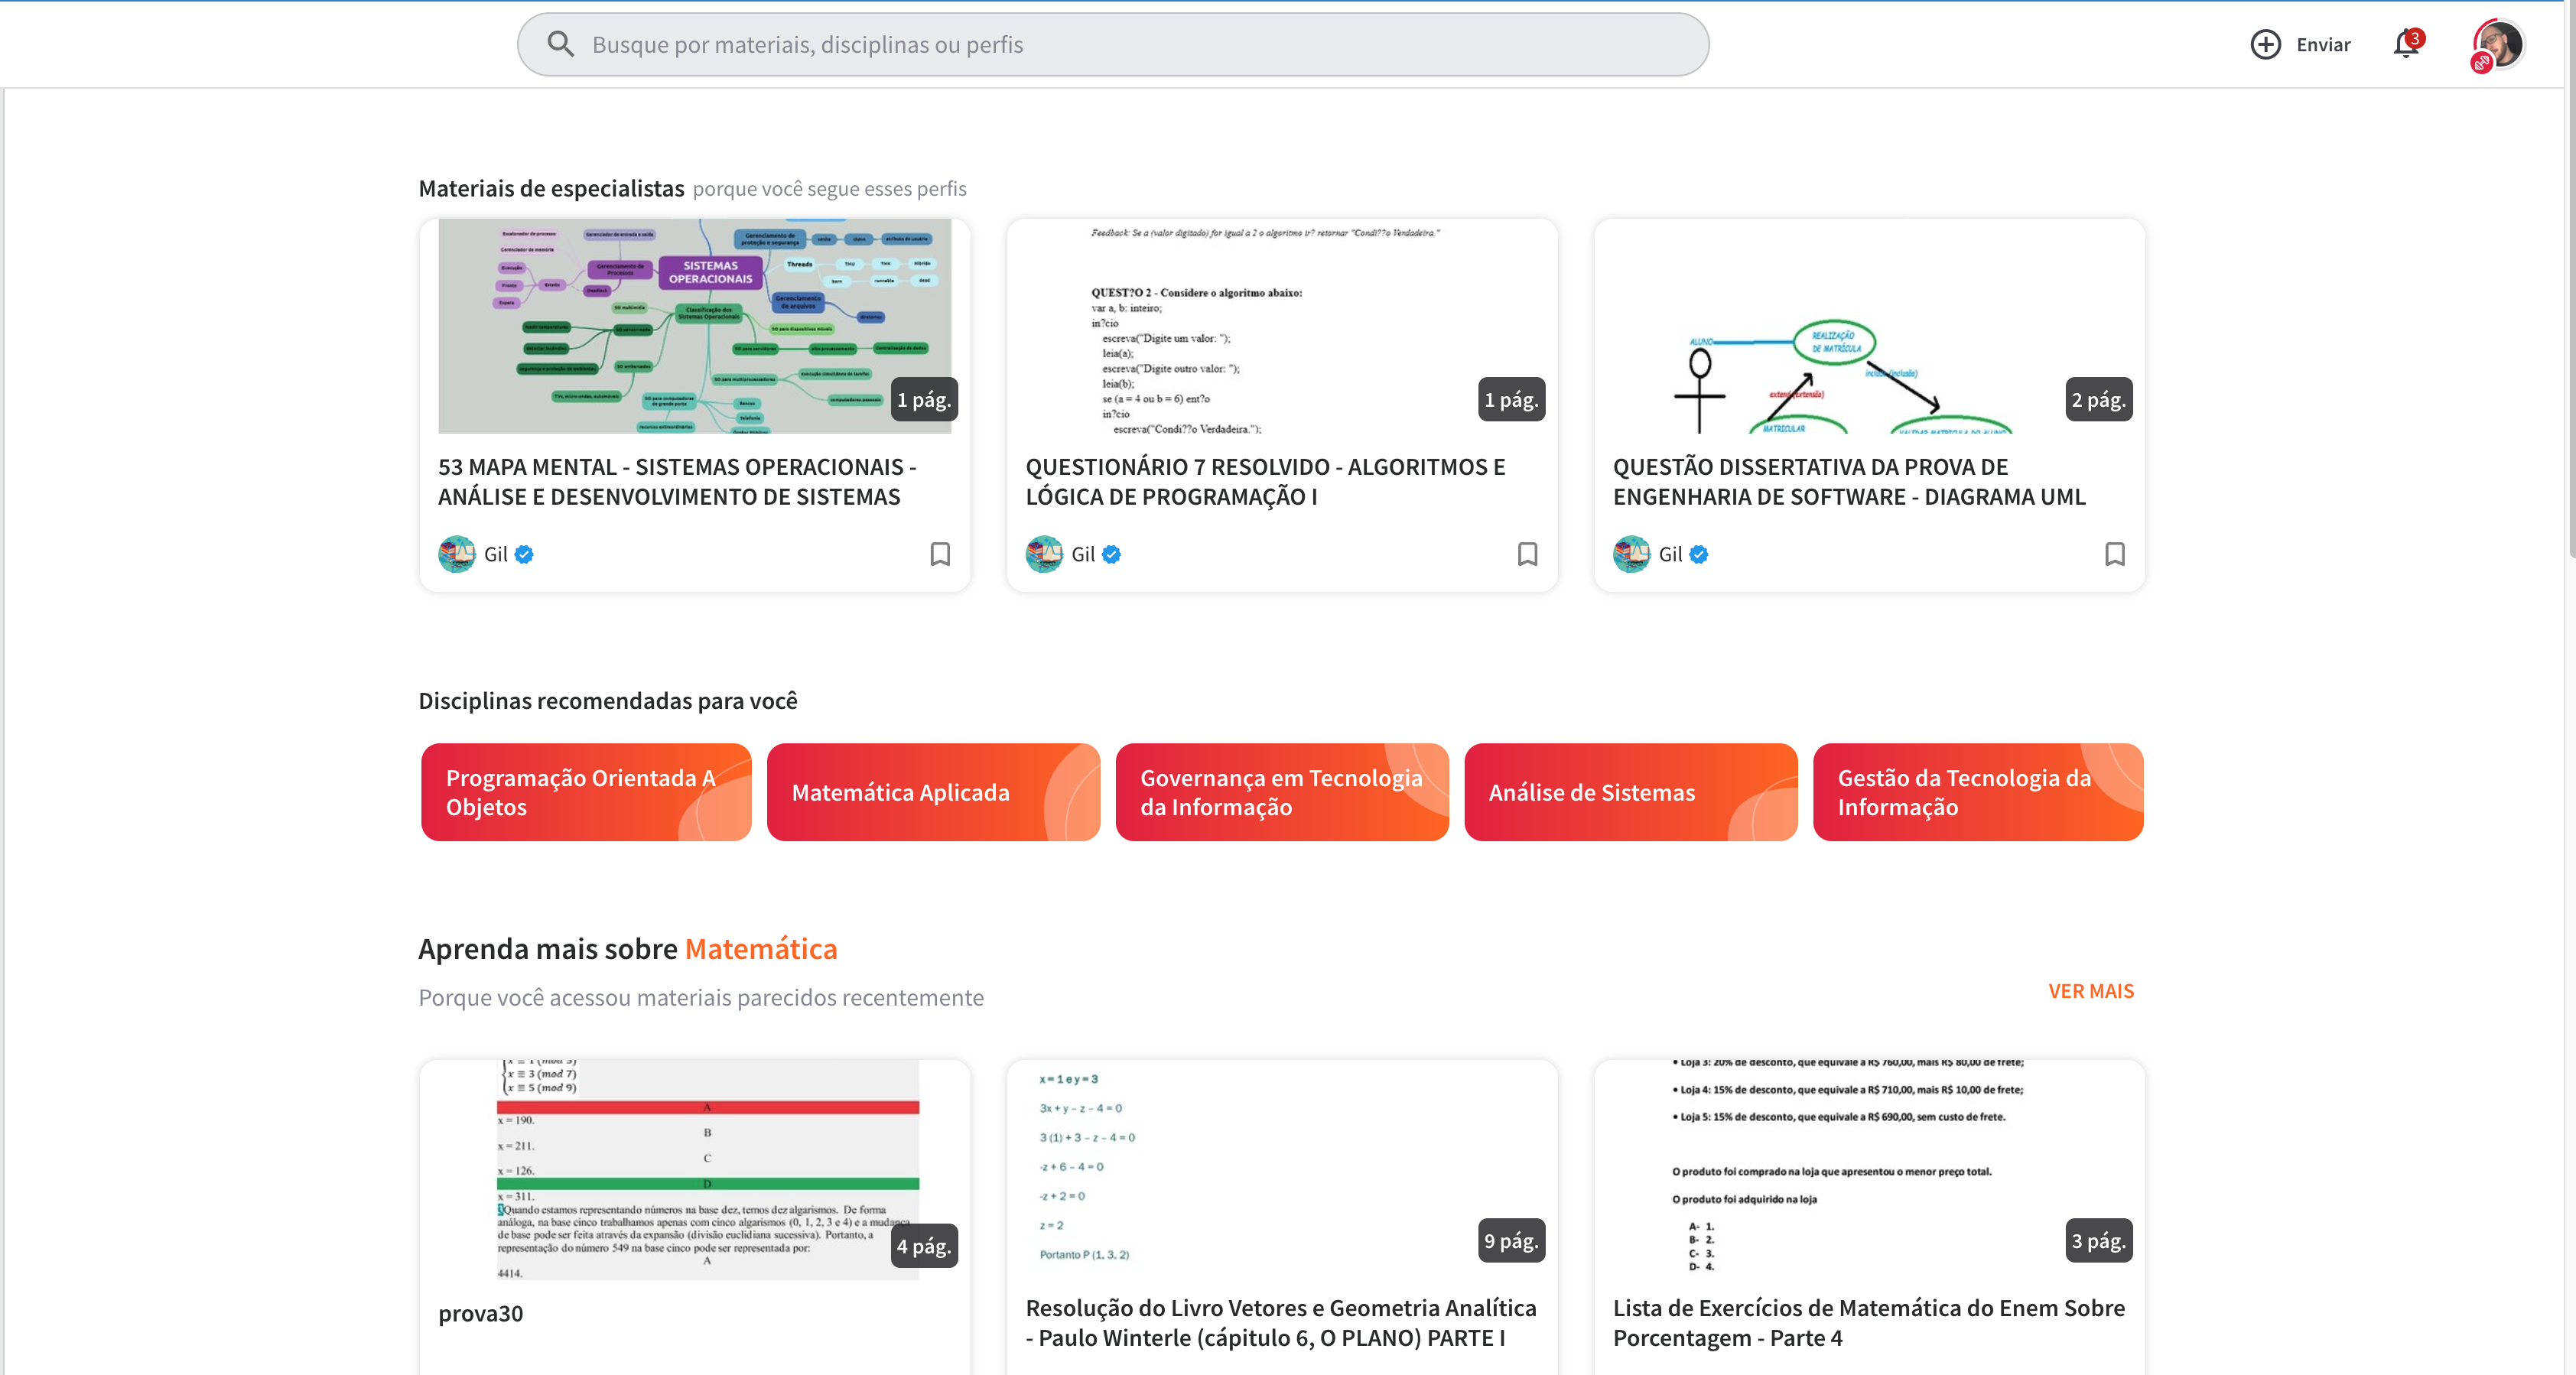
Task: Open the user profile avatar menu
Action: click(x=2497, y=44)
